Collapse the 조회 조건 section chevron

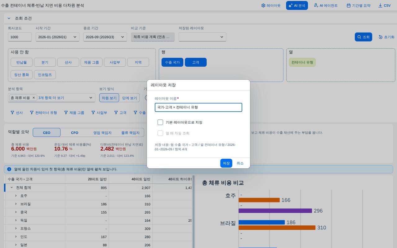point(9,18)
